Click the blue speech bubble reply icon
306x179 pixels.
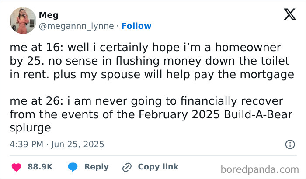[x=73, y=167]
